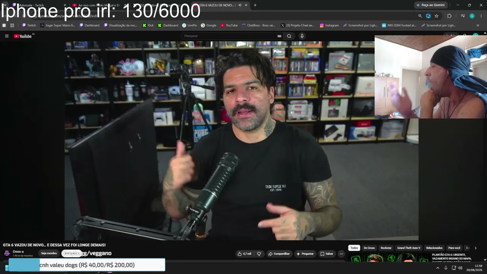
Task: Open the apps grid icon in bookmarks bar
Action: tap(12, 25)
